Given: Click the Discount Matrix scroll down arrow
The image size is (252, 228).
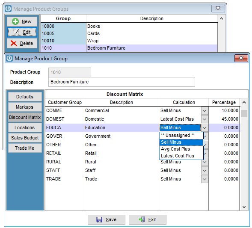Looking at the screenshot, I should coord(244,207).
